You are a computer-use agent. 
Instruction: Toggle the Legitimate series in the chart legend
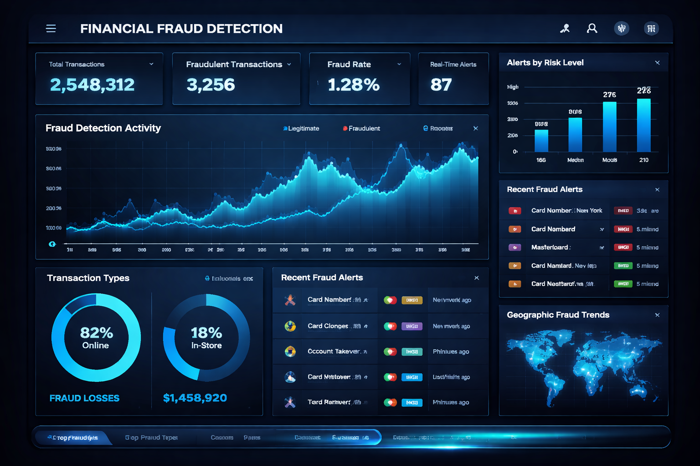pyautogui.click(x=301, y=128)
